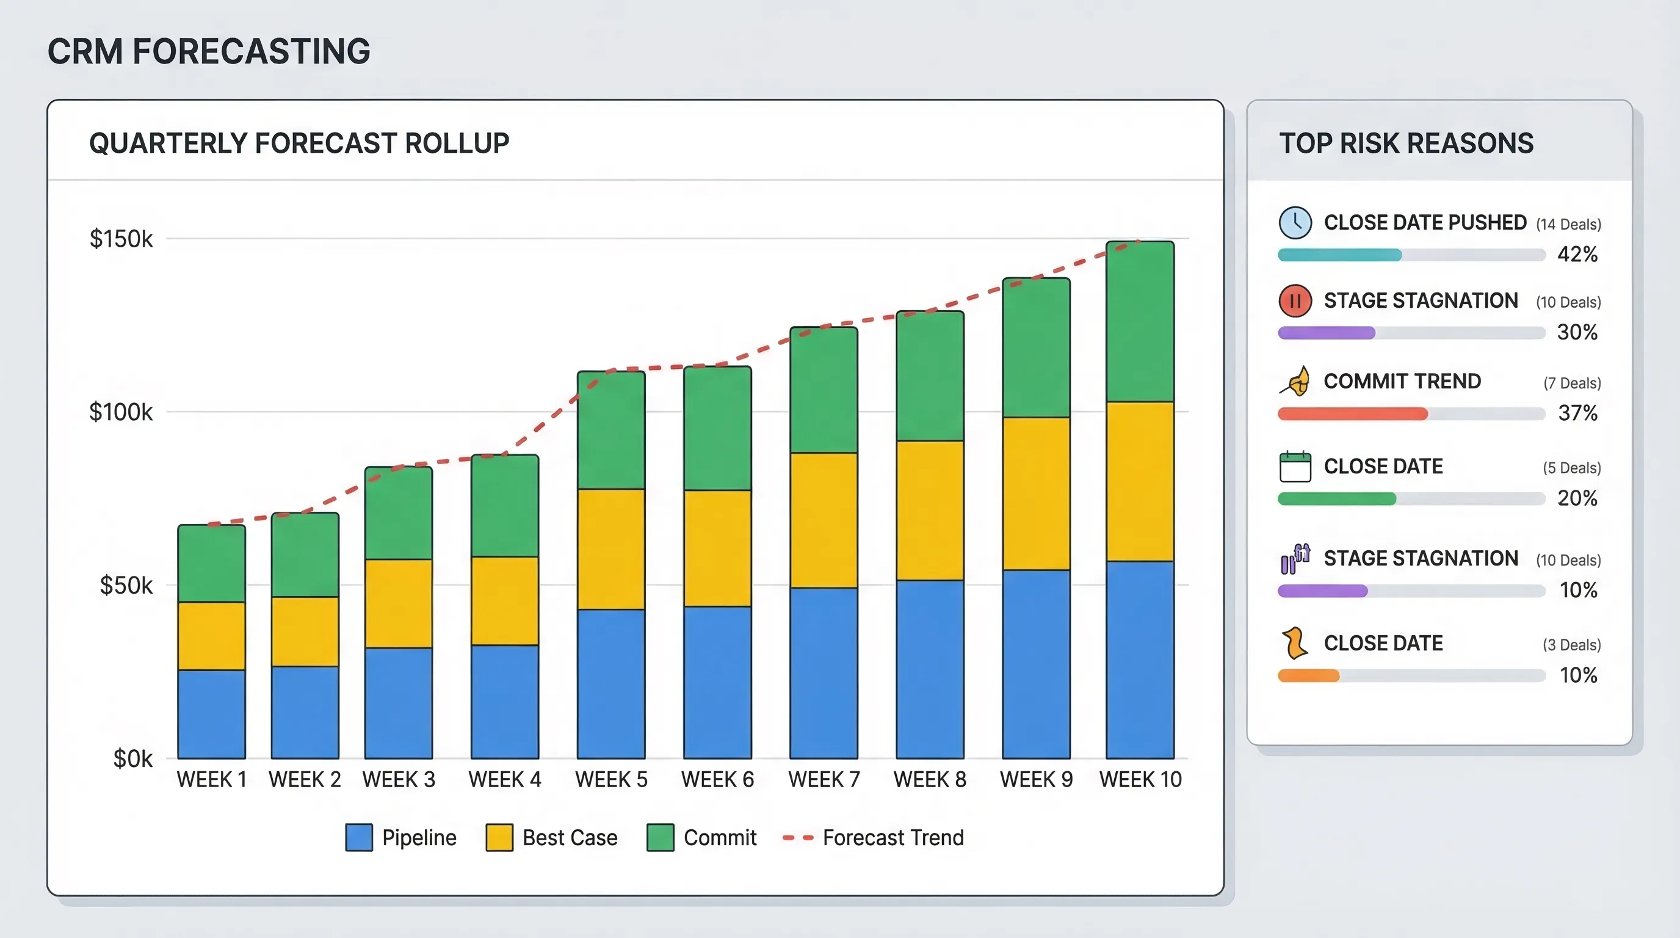Open the Close Date Pushed risk details
Image resolution: width=1680 pixels, height=938 pixels.
pyautogui.click(x=1424, y=222)
